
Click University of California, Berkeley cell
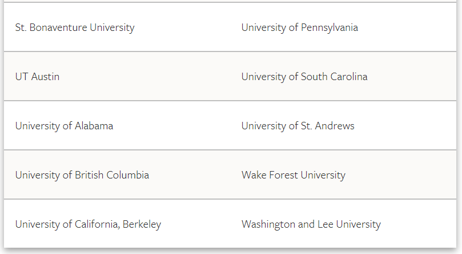click(89, 224)
